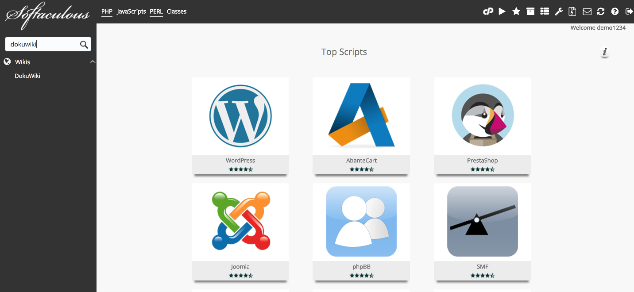This screenshot has height=292, width=634.
Task: Open script ratings via star icon
Action: click(x=516, y=12)
